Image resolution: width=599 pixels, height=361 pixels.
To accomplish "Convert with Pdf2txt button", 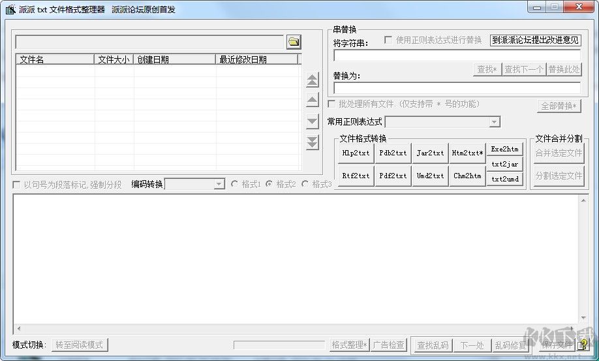I will tap(393, 176).
